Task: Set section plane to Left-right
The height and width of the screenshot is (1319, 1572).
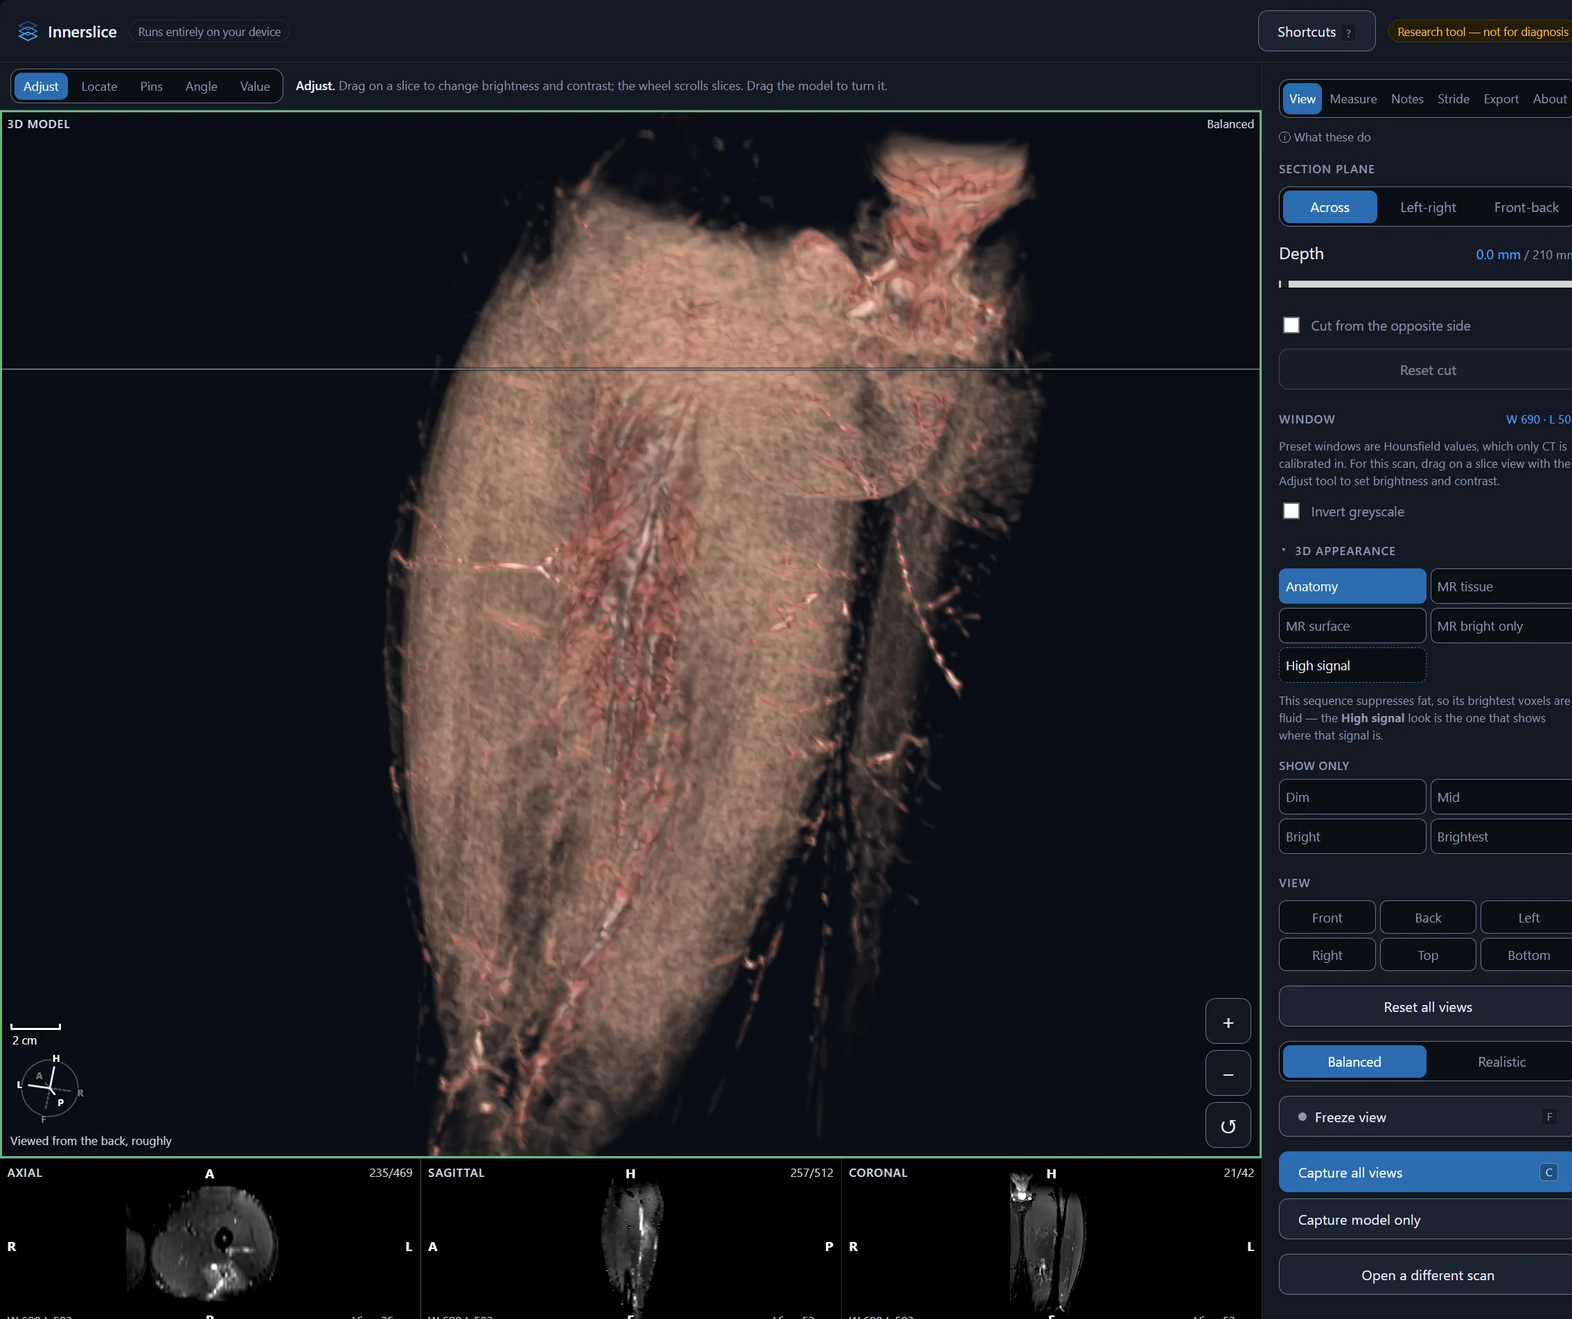Action: click(1427, 207)
